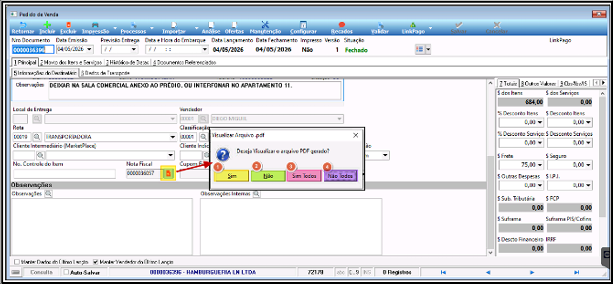Image resolution: width=613 pixels, height=284 pixels.
Task: Open the Impressão printer tool
Action: point(95,28)
